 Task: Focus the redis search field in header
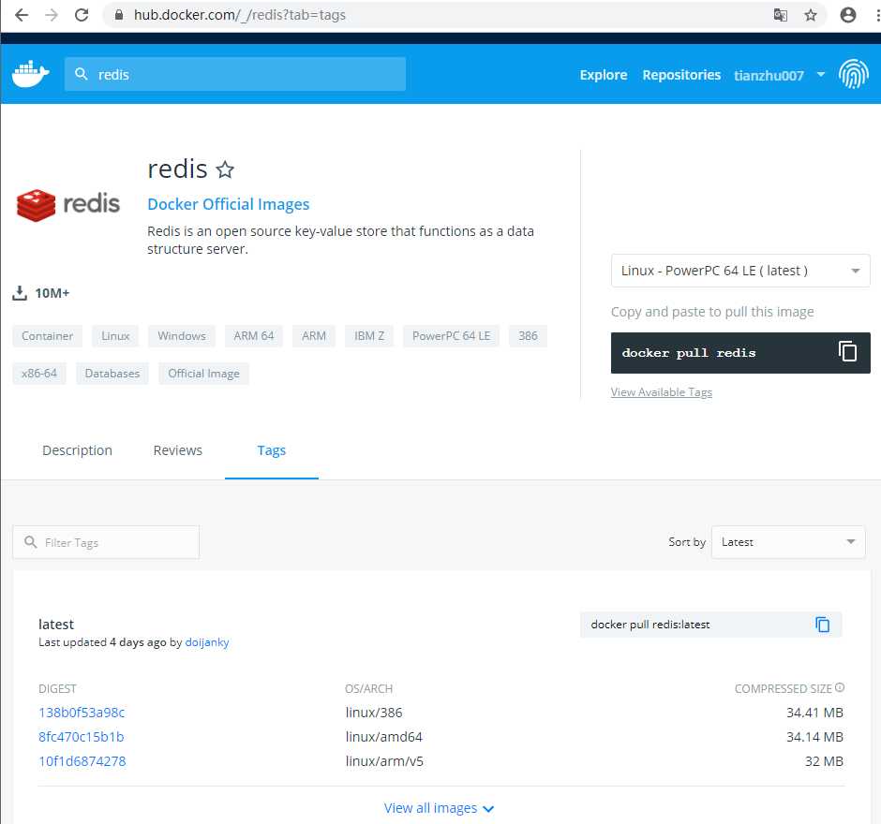pyautogui.click(x=235, y=74)
